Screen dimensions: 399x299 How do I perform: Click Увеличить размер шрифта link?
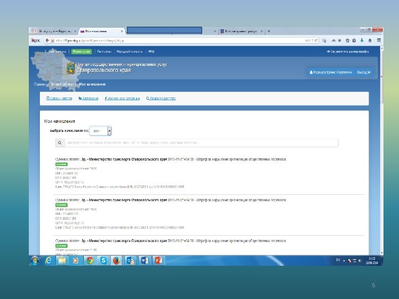347,51
